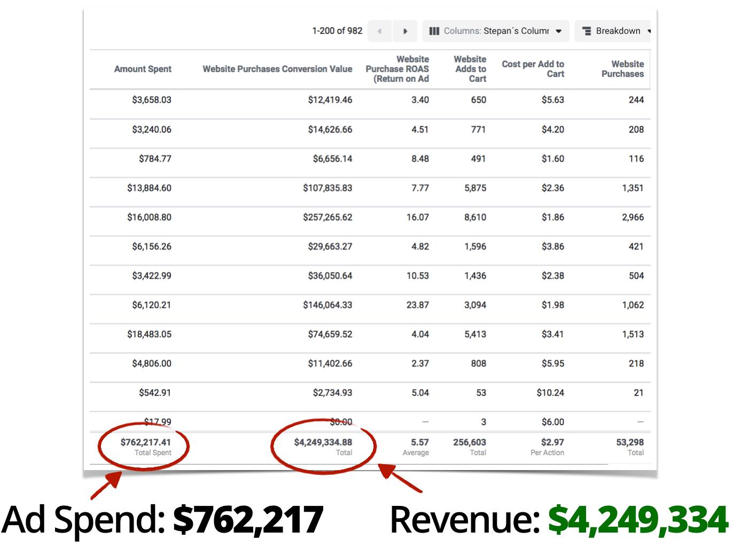Click the 1-200 of 982 pagination text

pyautogui.click(x=337, y=31)
